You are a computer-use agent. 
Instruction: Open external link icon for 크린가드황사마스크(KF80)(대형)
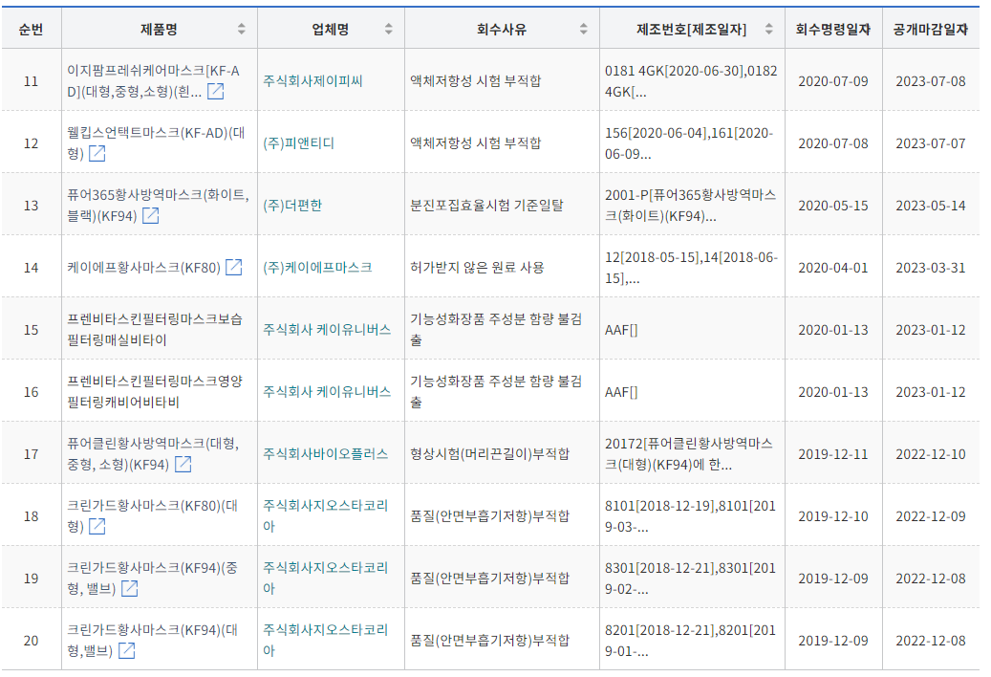coord(97,527)
